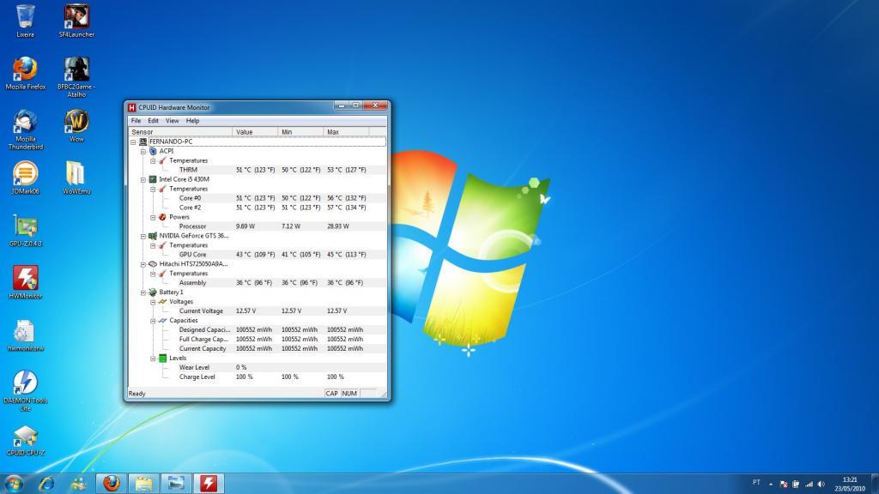Select the 3DMark06 desktop shortcut

(25, 178)
